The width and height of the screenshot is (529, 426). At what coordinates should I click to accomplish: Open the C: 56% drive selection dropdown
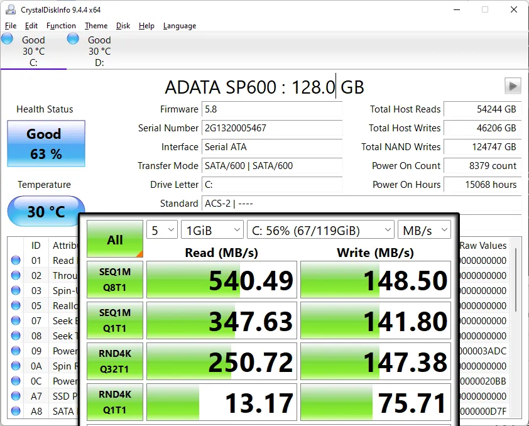point(320,230)
